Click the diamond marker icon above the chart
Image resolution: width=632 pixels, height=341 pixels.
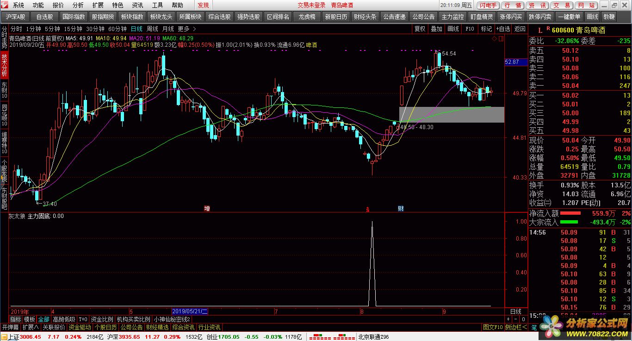pos(495,38)
